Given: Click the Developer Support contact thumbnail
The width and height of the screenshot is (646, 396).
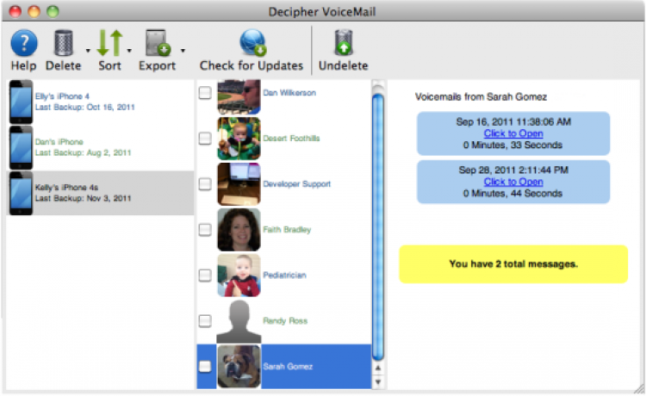Looking at the screenshot, I should [239, 184].
